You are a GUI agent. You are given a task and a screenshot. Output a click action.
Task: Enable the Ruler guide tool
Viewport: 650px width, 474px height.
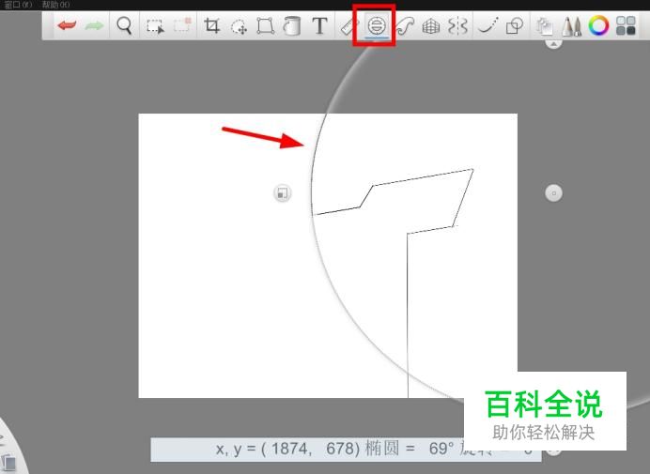[348, 26]
